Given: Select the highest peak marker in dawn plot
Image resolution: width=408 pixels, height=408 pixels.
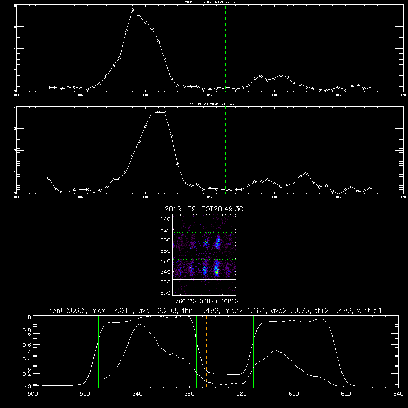Looking at the screenshot, I should (x=133, y=10).
